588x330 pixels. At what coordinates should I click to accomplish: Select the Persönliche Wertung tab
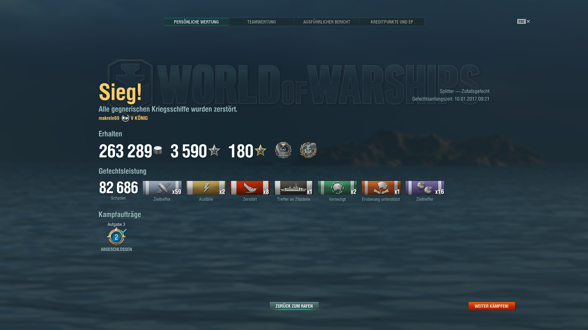(x=196, y=22)
